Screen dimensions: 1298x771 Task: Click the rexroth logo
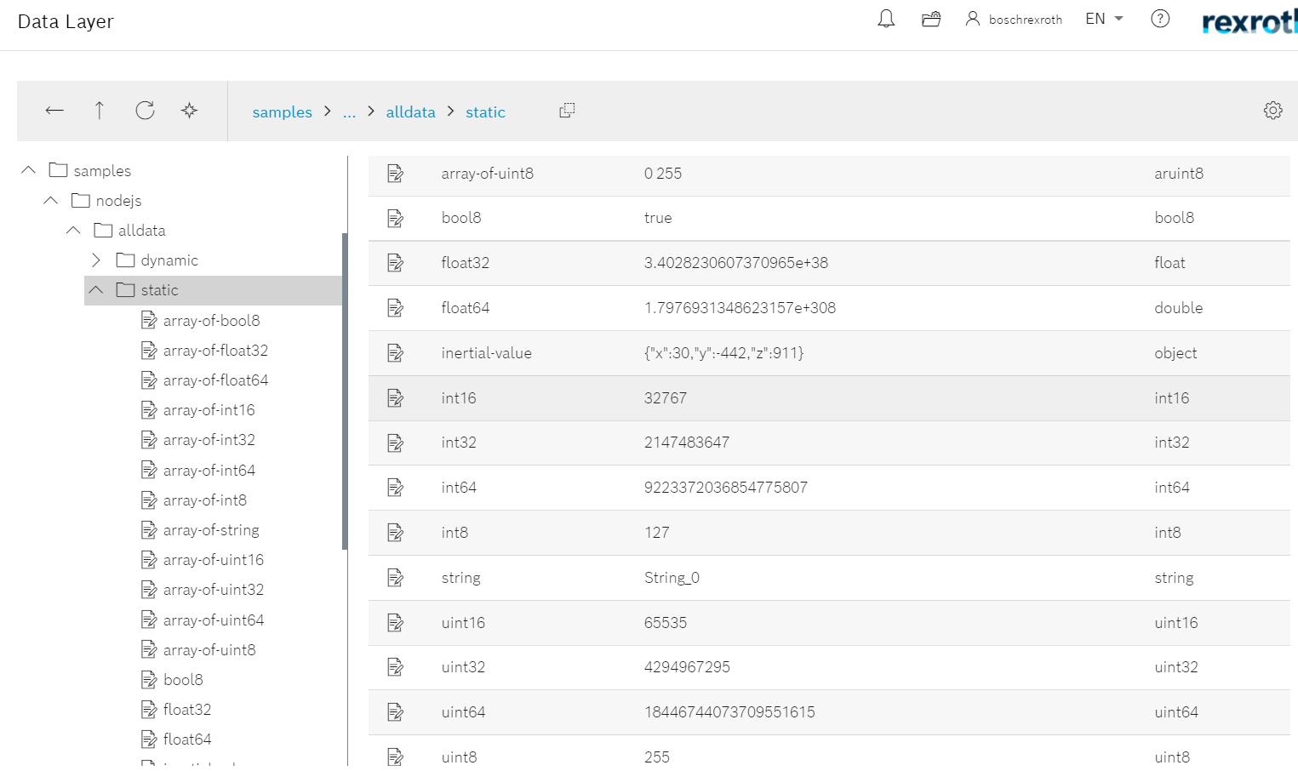(1249, 21)
